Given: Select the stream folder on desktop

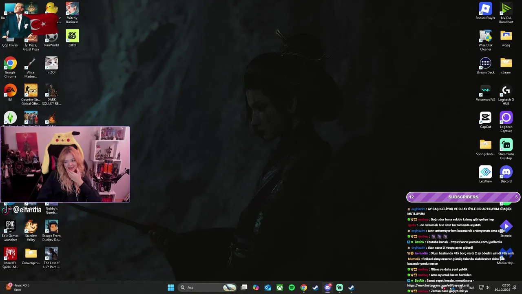Looking at the screenshot, I should pos(506,65).
